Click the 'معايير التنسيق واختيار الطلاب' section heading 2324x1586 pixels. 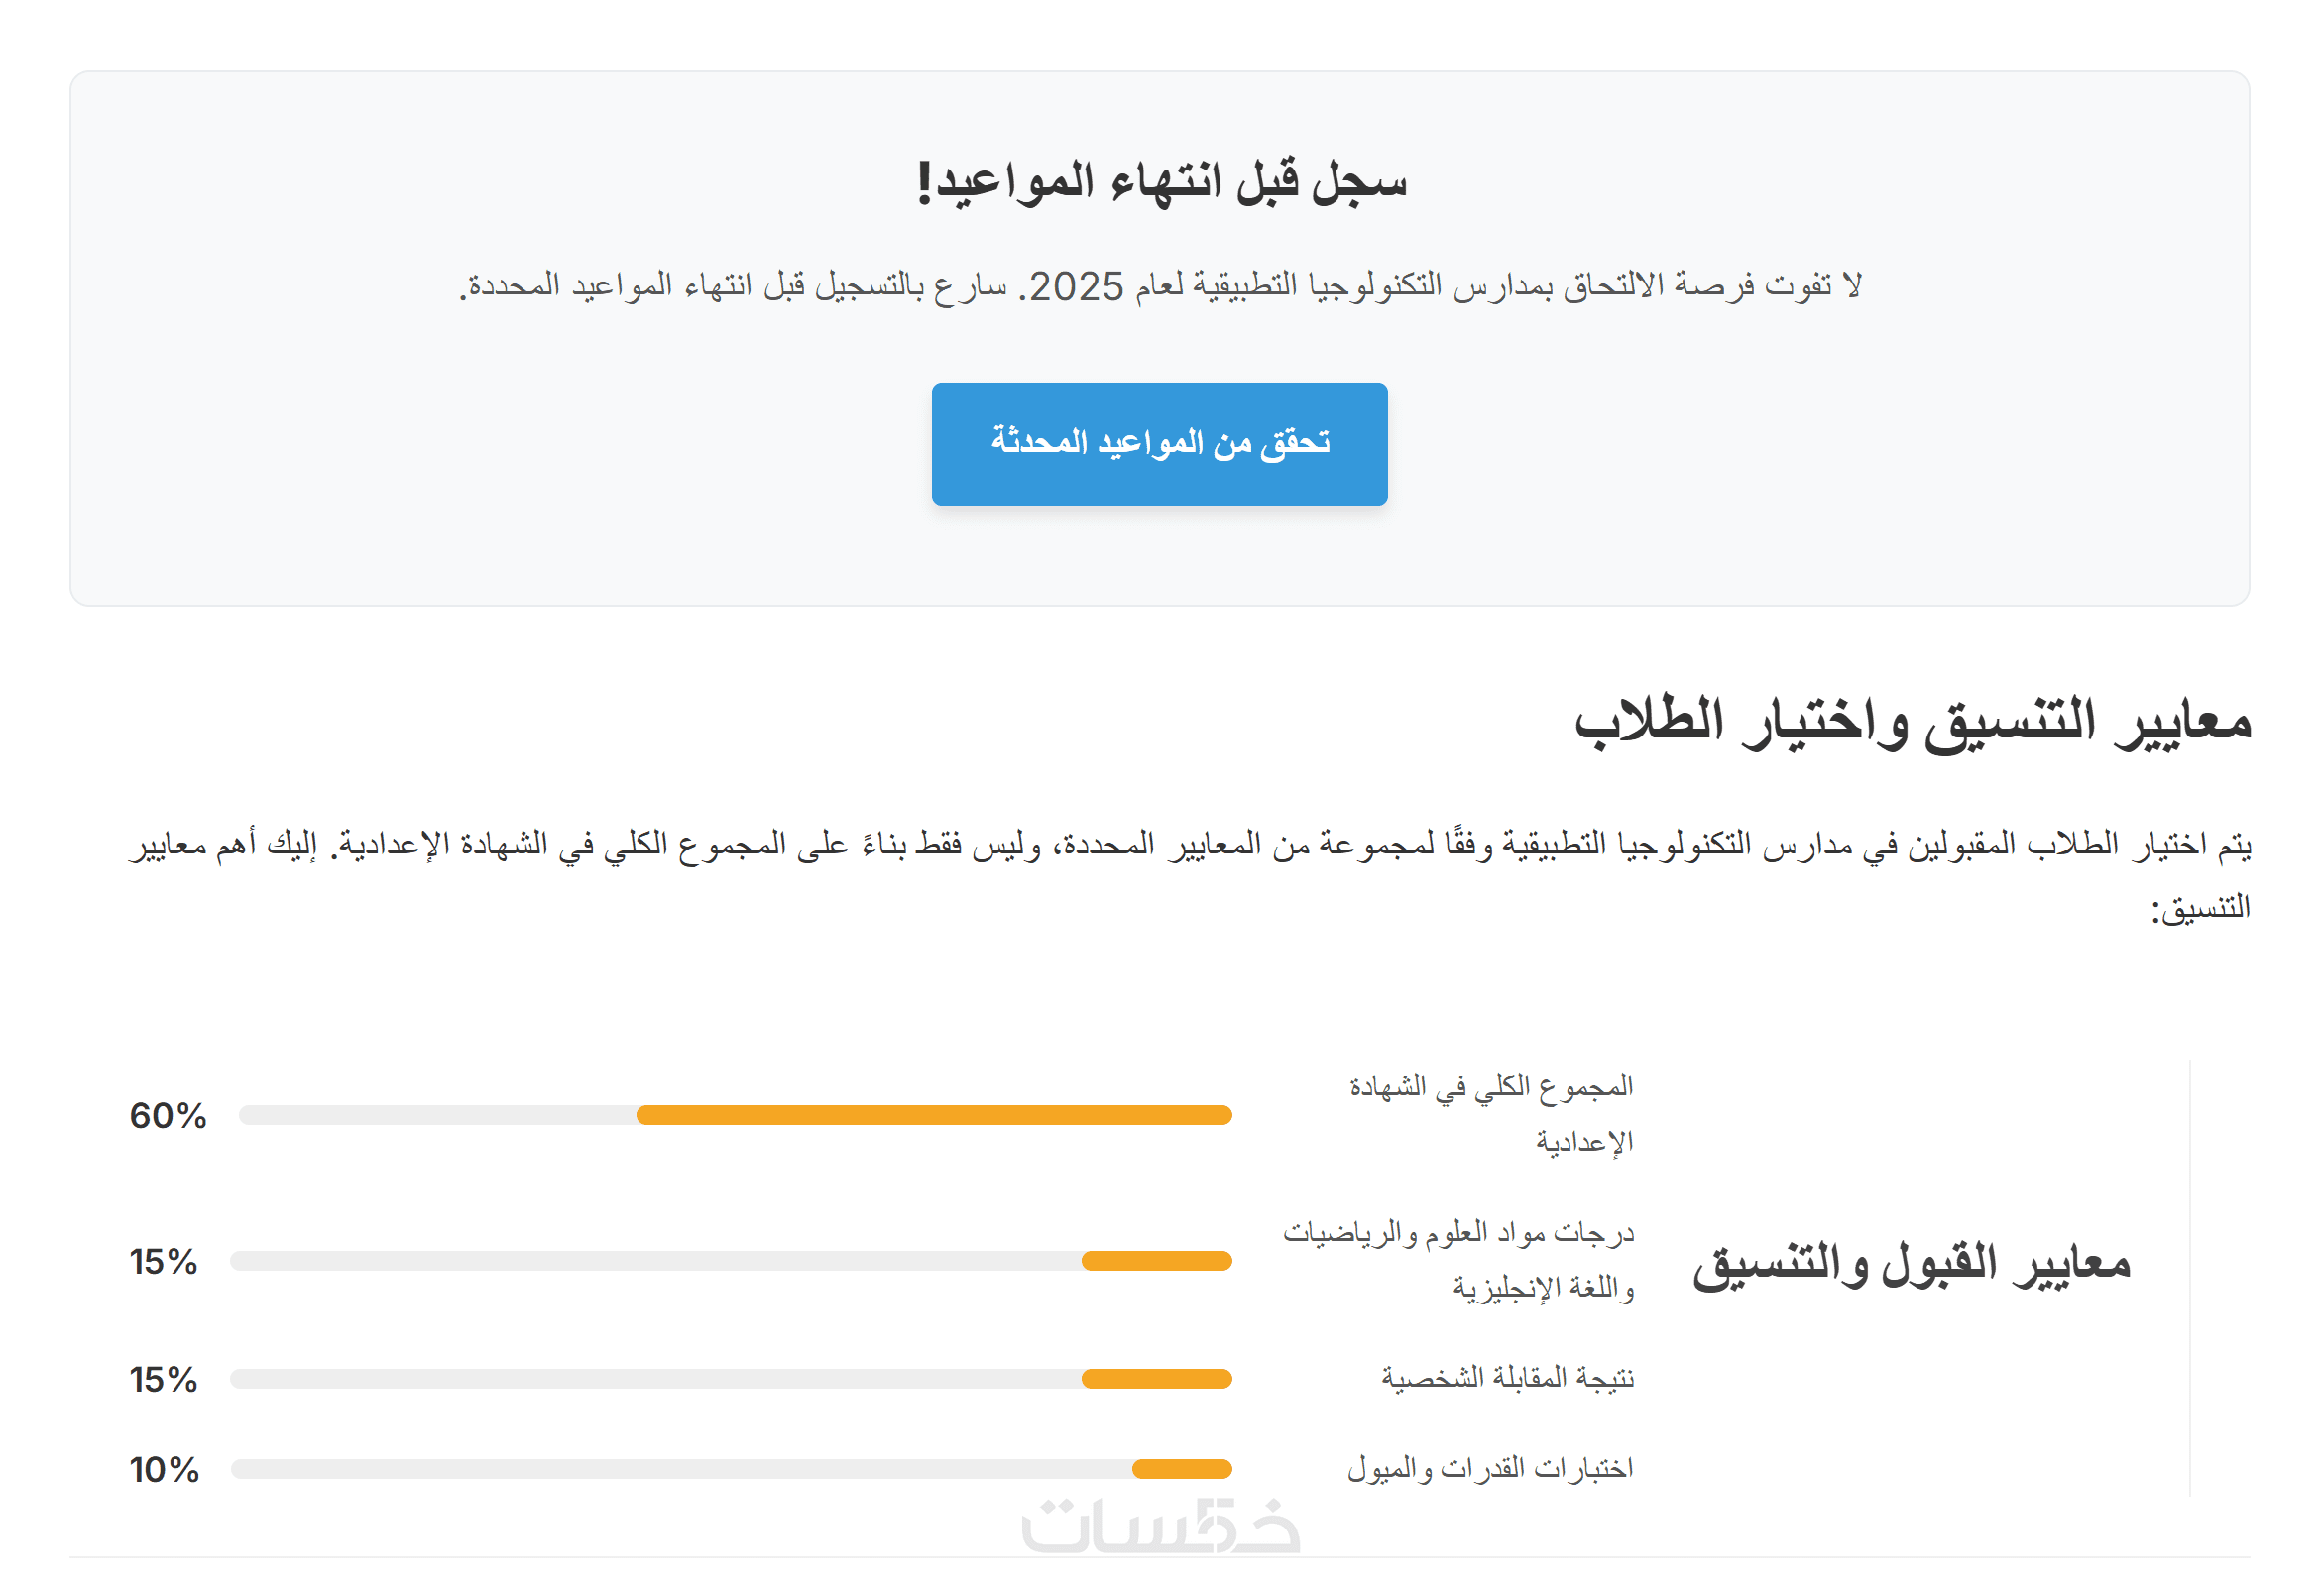[1911, 722]
